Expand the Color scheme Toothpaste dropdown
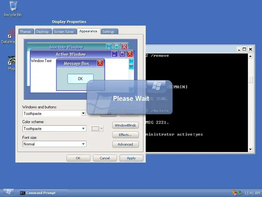 pos(83,128)
